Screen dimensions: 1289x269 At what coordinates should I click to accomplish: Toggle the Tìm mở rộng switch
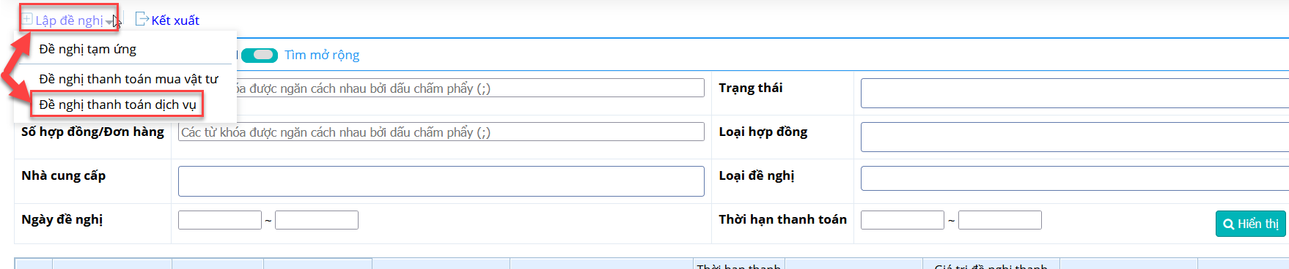click(260, 55)
